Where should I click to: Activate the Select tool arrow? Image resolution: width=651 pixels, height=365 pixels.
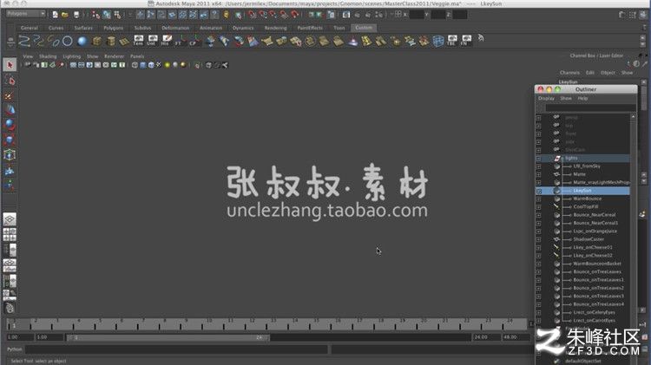pyautogui.click(x=10, y=65)
